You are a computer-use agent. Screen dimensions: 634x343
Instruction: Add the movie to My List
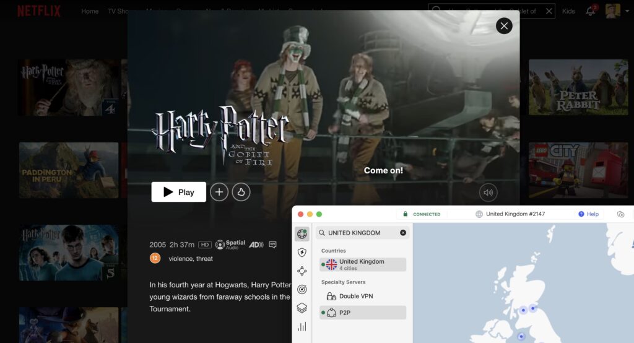(219, 192)
